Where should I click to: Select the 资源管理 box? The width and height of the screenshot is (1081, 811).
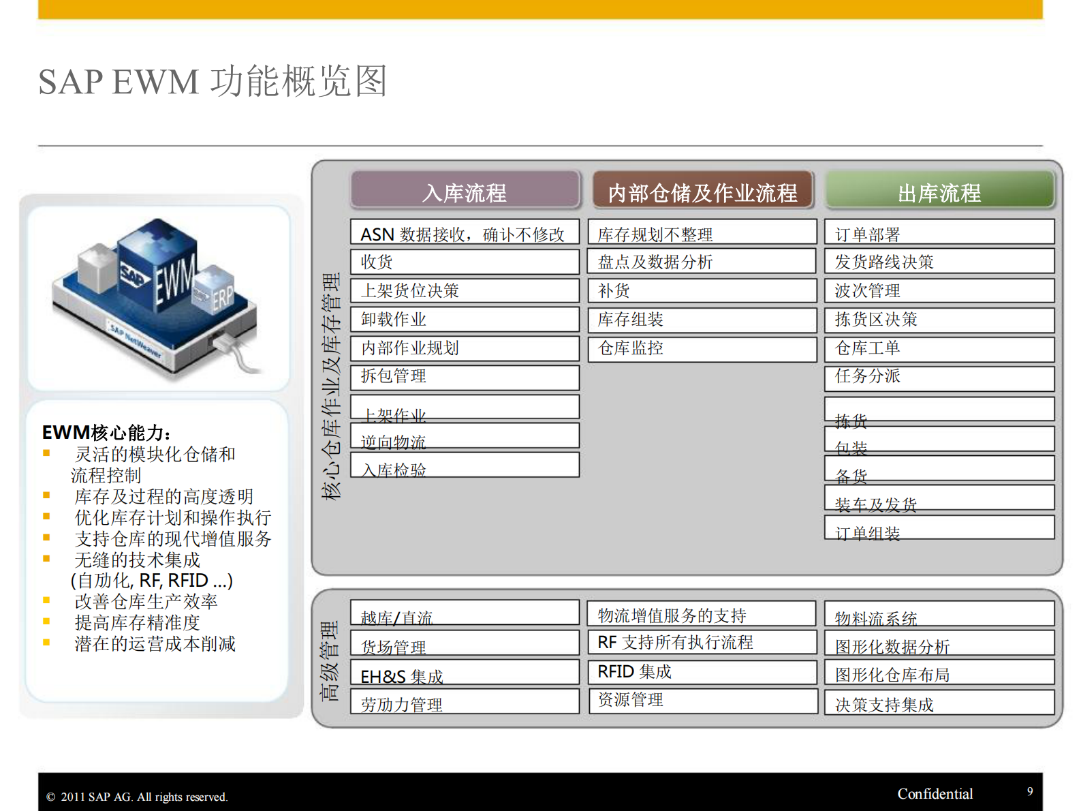point(702,701)
